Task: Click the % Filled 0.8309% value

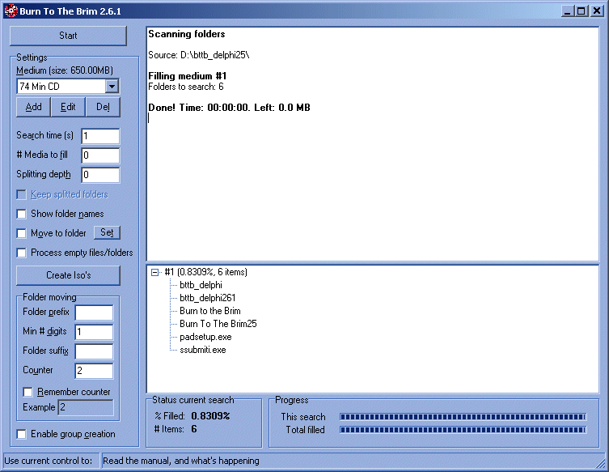Action: pyautogui.click(x=210, y=416)
